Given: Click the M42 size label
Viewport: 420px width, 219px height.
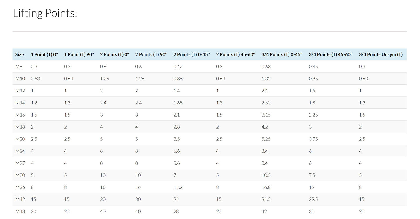Looking at the screenshot, I should (20, 199).
